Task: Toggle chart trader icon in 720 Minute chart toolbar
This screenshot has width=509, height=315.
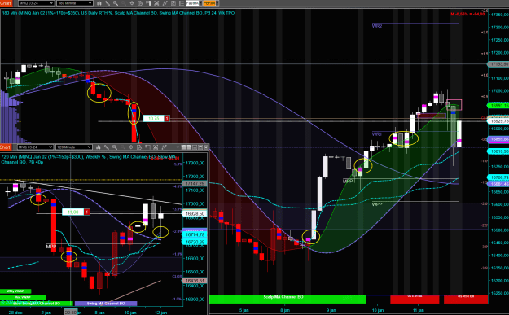Action: click(x=147, y=147)
